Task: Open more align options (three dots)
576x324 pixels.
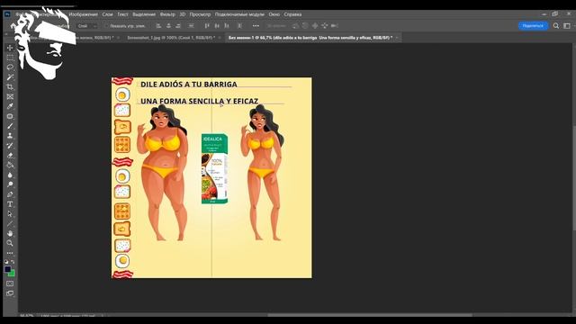Action: [x=256, y=26]
